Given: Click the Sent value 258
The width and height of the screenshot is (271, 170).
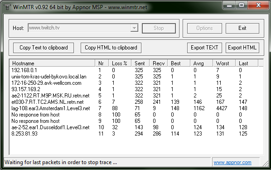Looking at the screenshot, I should pyautogui.click(x=139, y=102).
